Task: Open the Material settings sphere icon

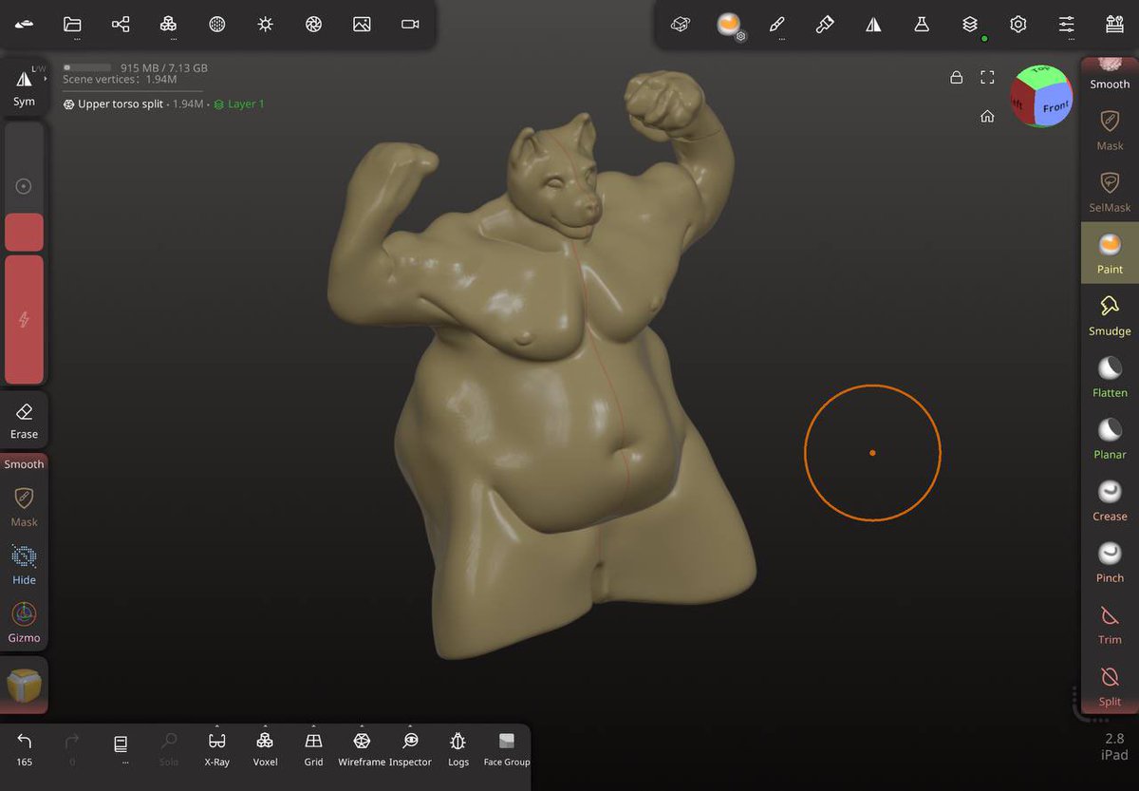Action: click(x=217, y=25)
